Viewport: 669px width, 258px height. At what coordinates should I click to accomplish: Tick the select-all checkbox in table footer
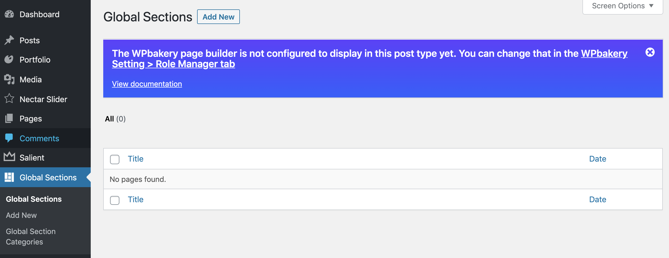coord(115,200)
